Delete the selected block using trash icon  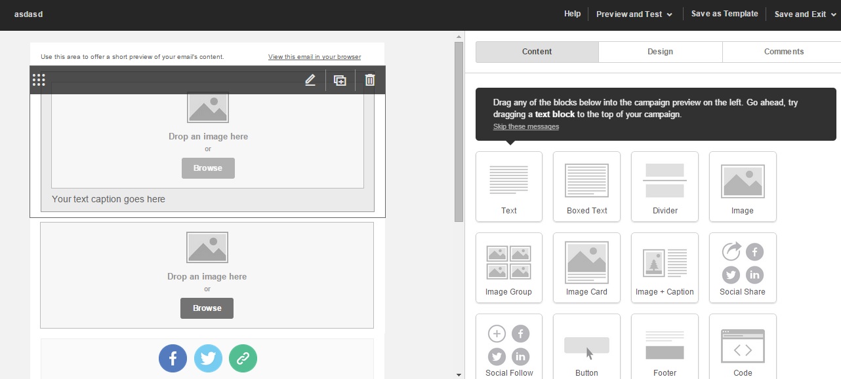[370, 80]
